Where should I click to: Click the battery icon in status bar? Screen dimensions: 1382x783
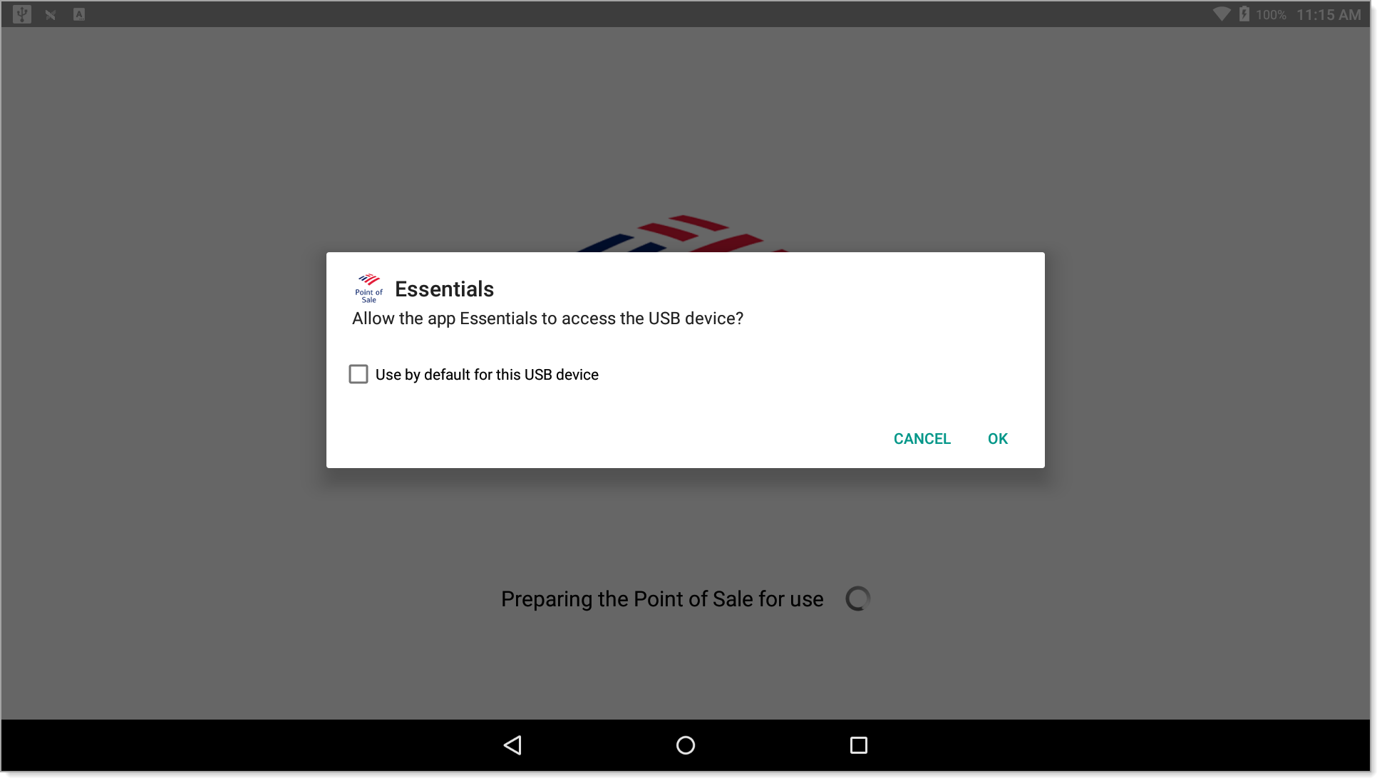click(x=1244, y=14)
